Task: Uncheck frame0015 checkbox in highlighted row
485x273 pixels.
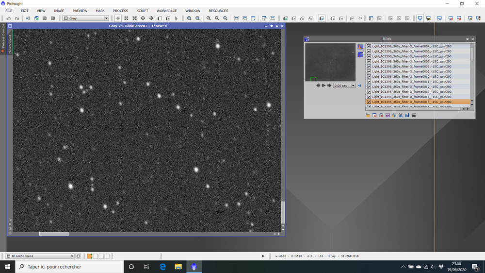Action: coord(369,102)
